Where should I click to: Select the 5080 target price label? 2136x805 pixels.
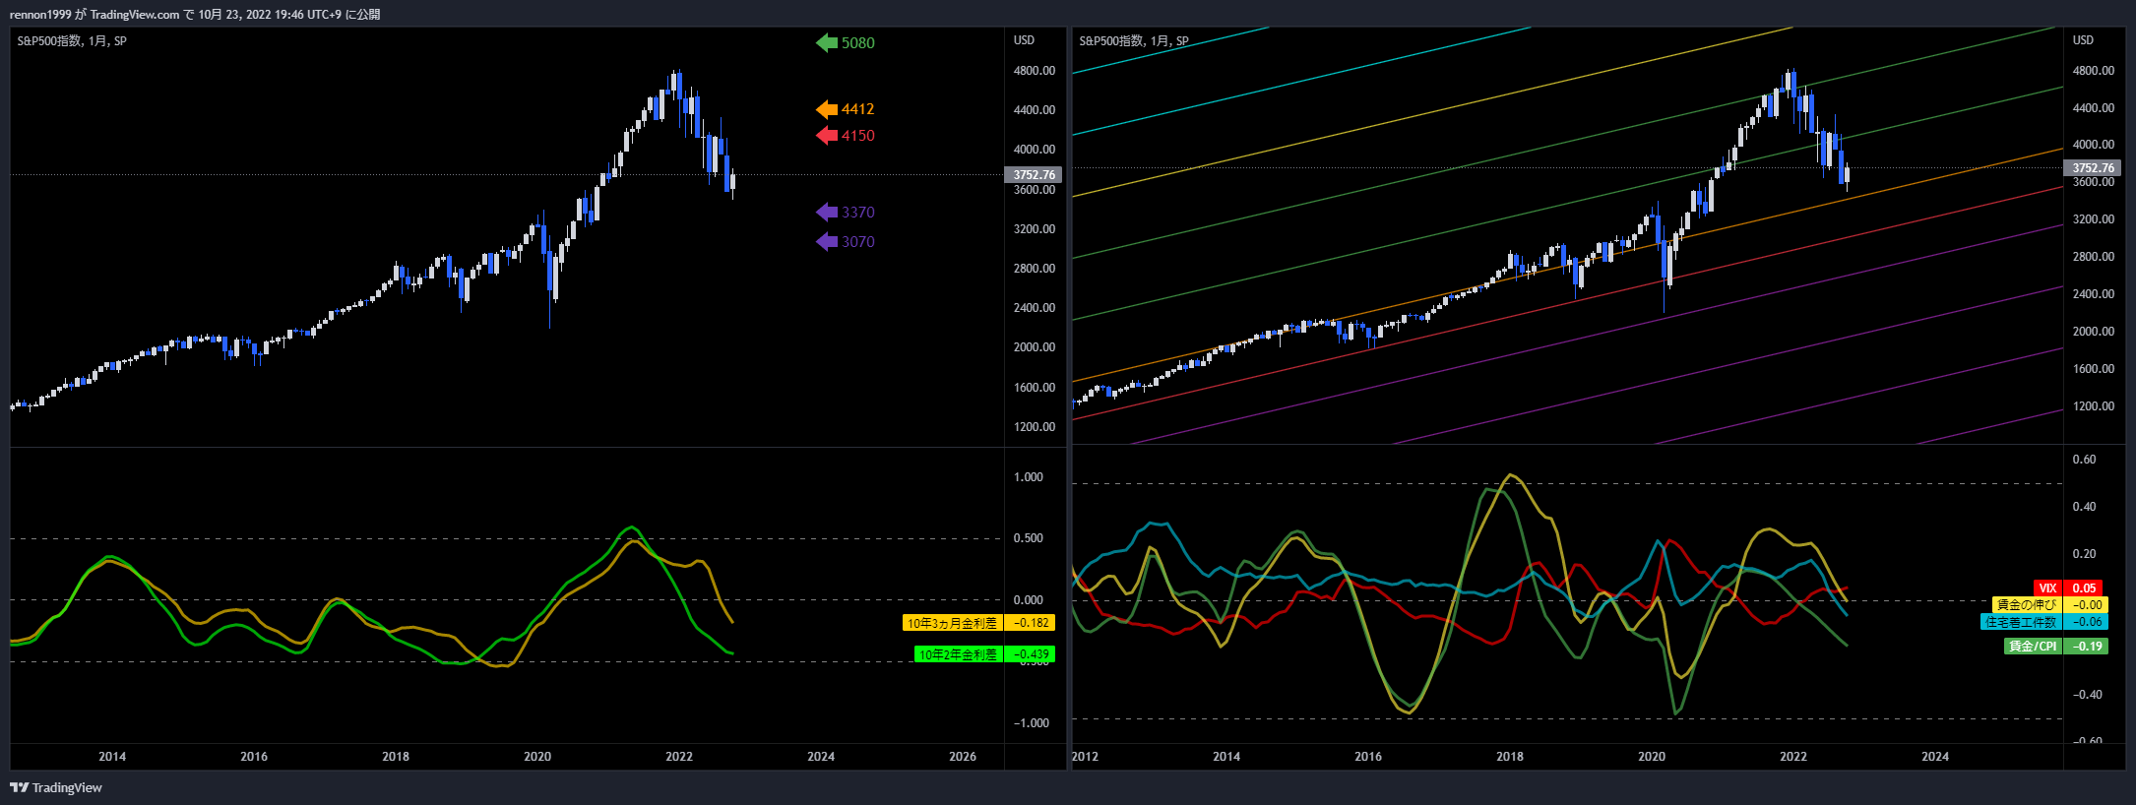857,43
